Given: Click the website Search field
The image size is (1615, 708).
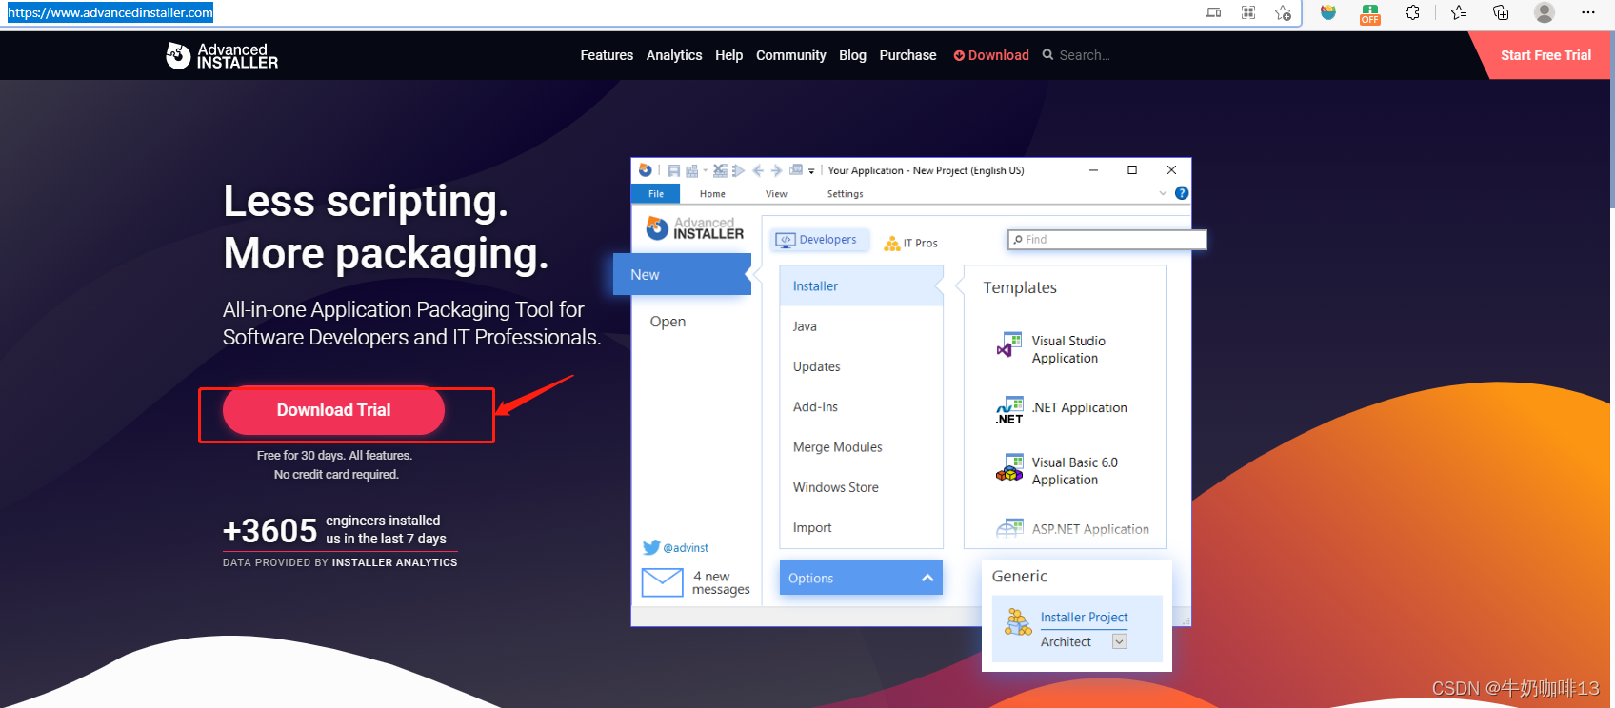Looking at the screenshot, I should [x=1085, y=55].
